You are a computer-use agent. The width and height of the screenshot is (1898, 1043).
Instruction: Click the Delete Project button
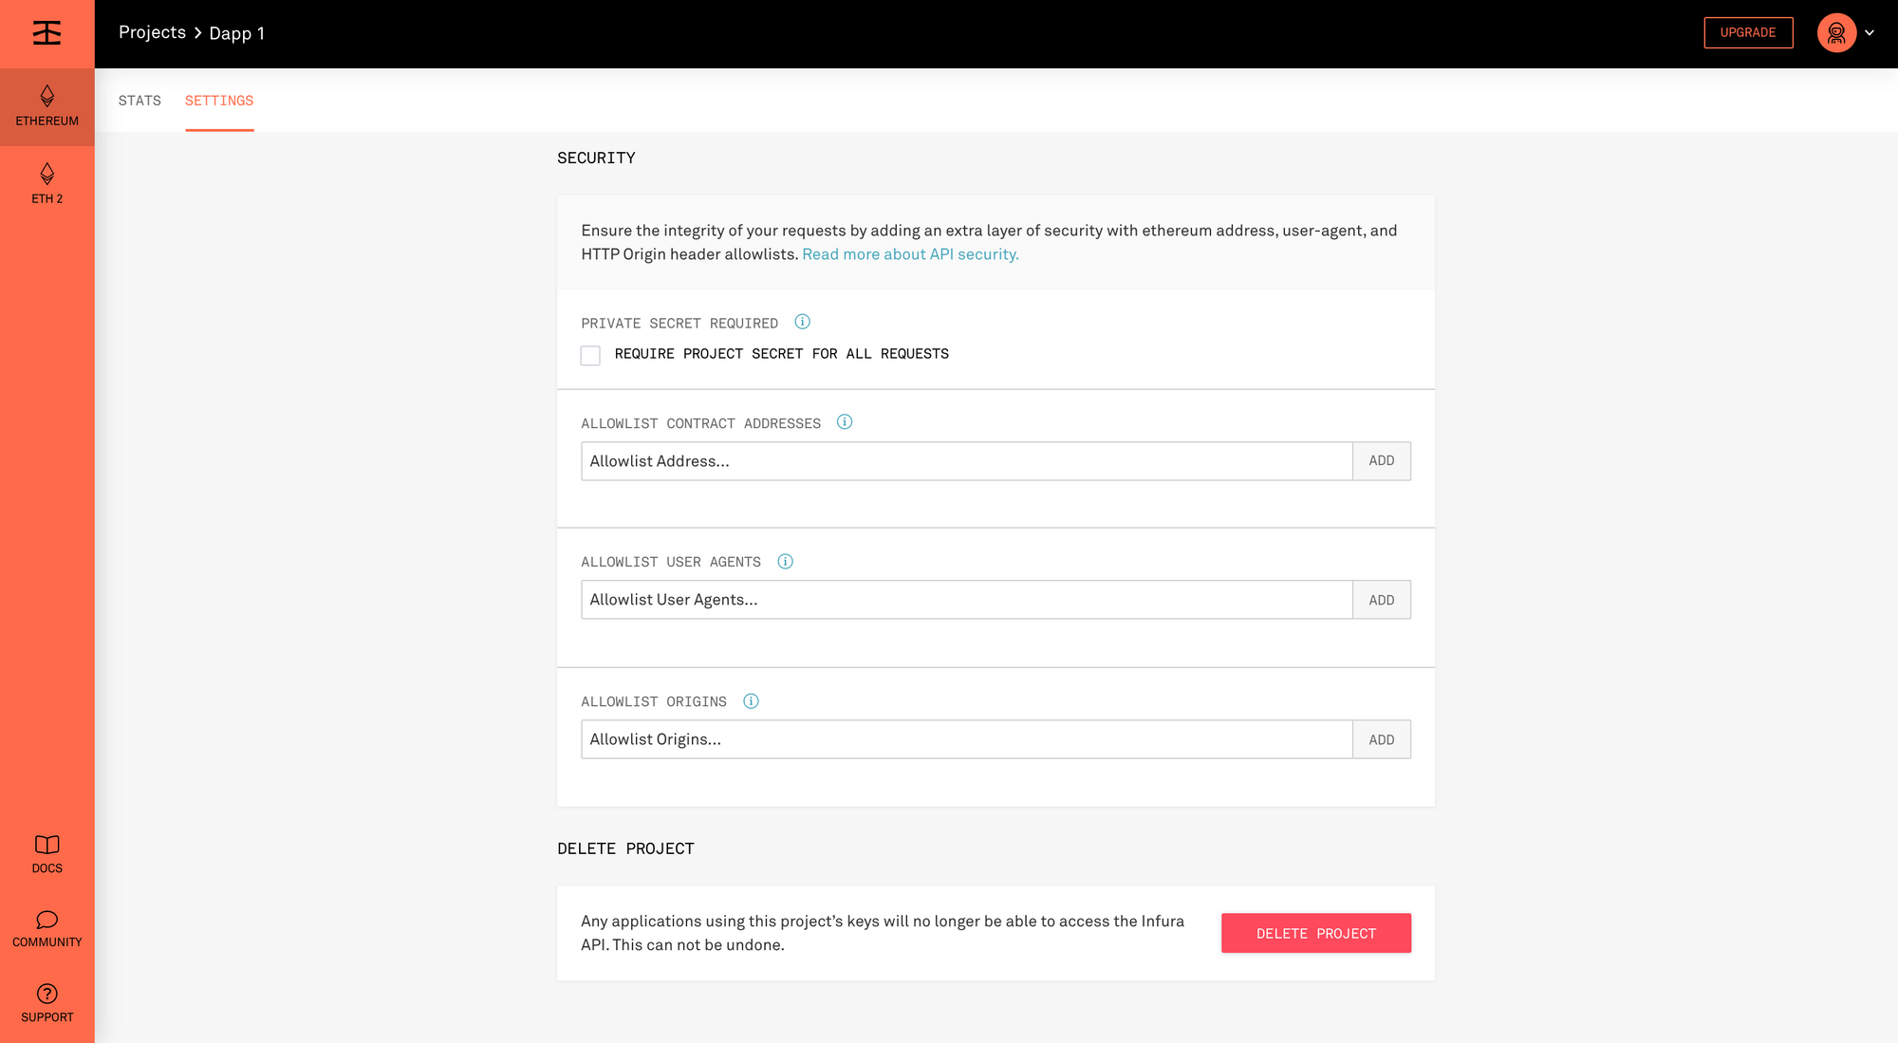pyautogui.click(x=1315, y=933)
